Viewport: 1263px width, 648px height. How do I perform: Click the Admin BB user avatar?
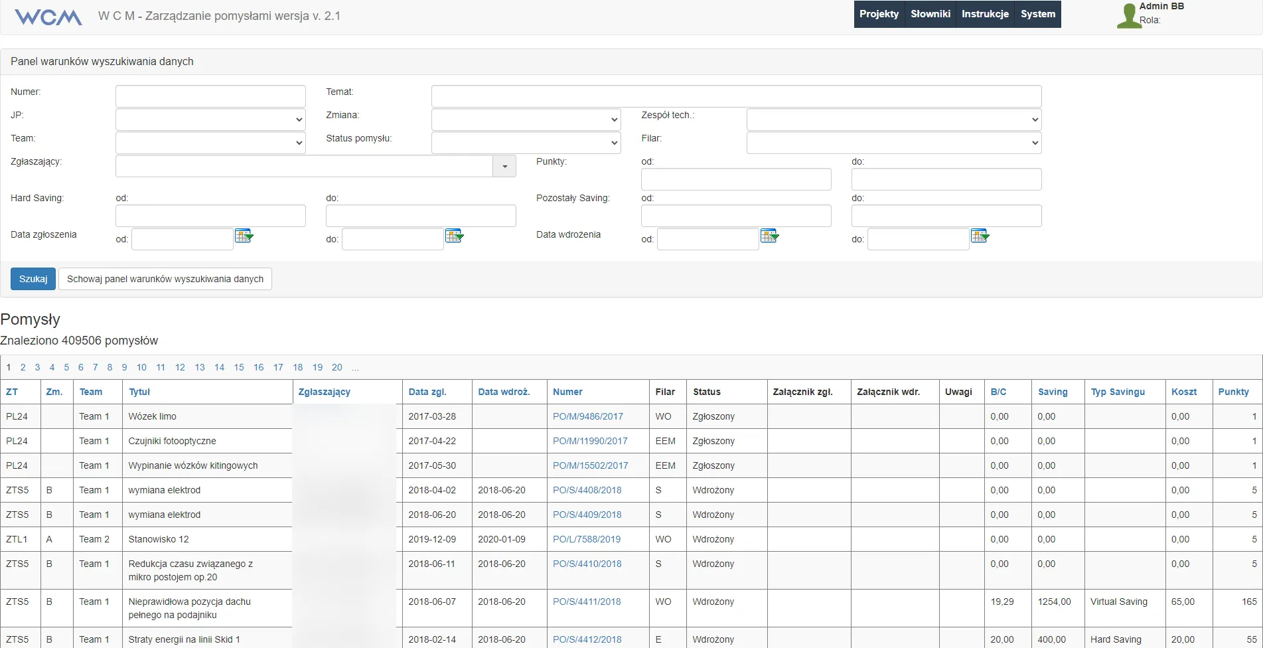point(1128,16)
